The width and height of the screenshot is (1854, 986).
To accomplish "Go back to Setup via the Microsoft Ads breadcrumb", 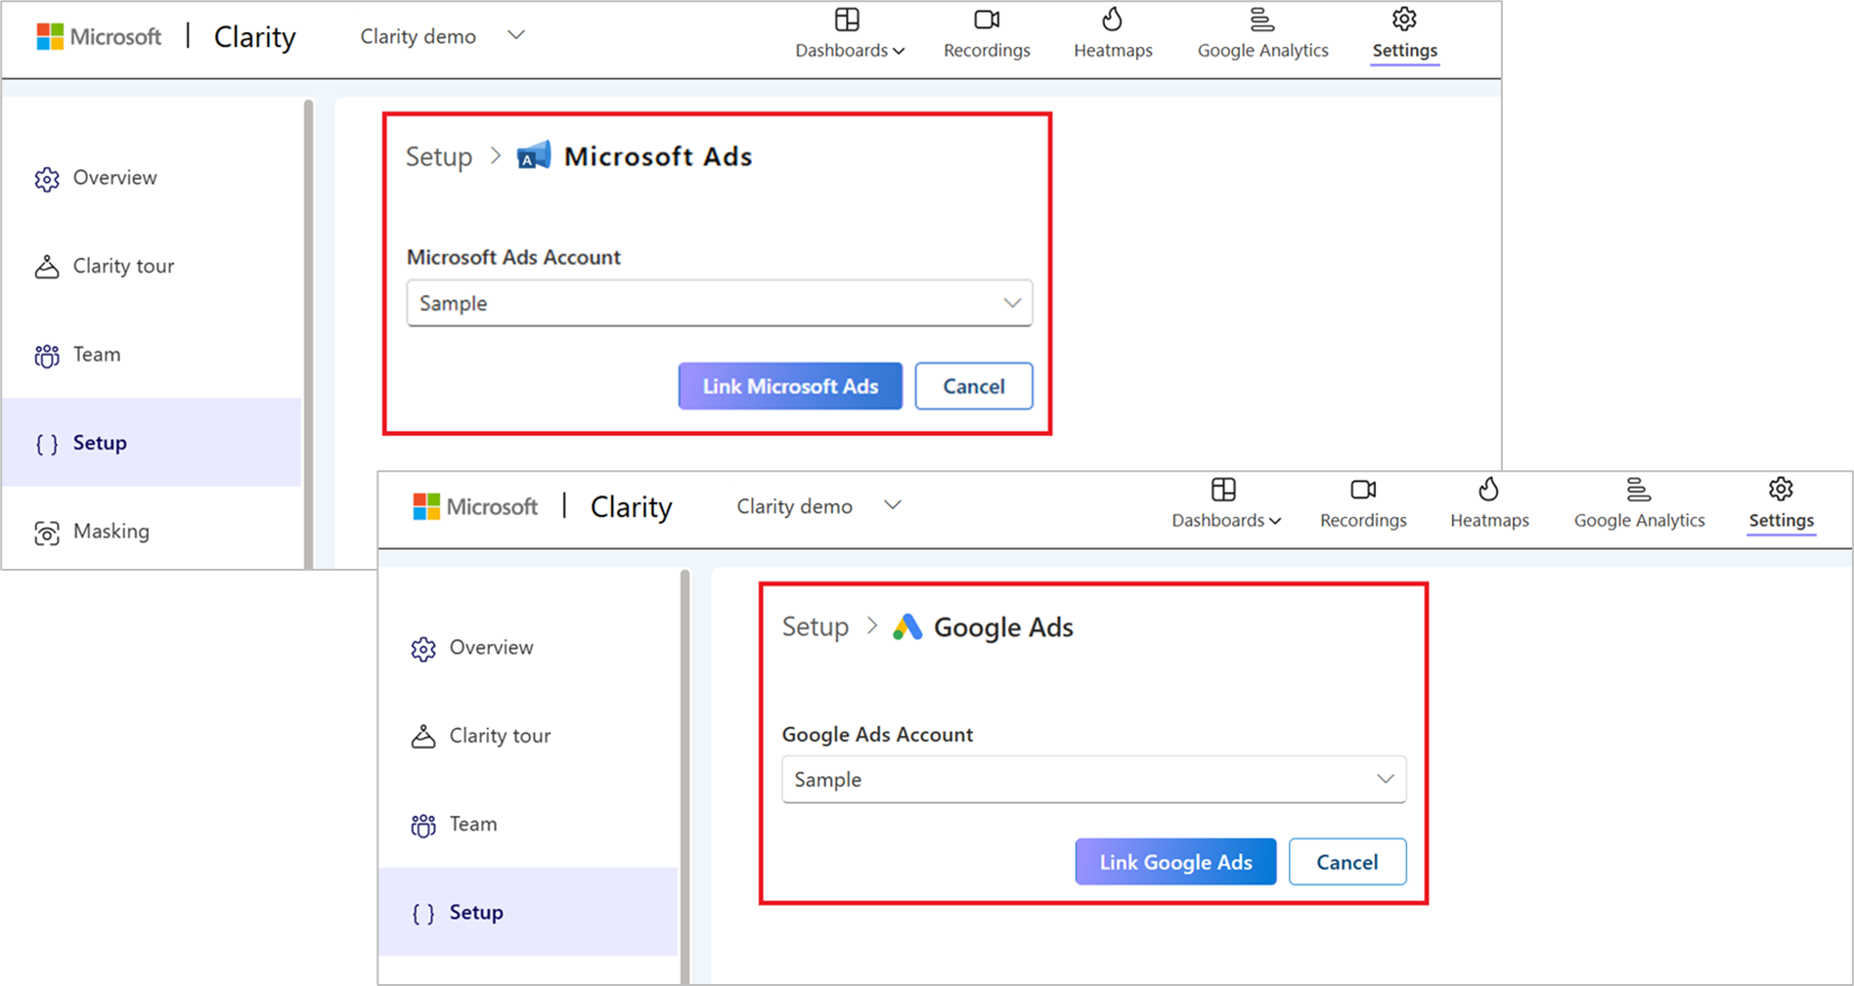I will [439, 156].
